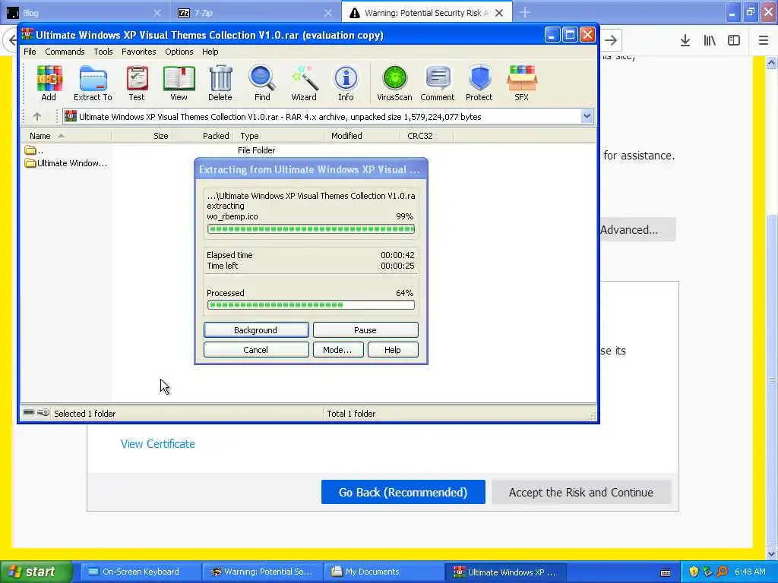The image size is (778, 583).
Task: Sort by the Packed column header
Action: pos(202,136)
